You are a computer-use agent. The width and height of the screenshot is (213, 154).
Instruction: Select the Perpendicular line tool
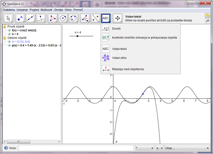pyautogui.click(x=41, y=18)
